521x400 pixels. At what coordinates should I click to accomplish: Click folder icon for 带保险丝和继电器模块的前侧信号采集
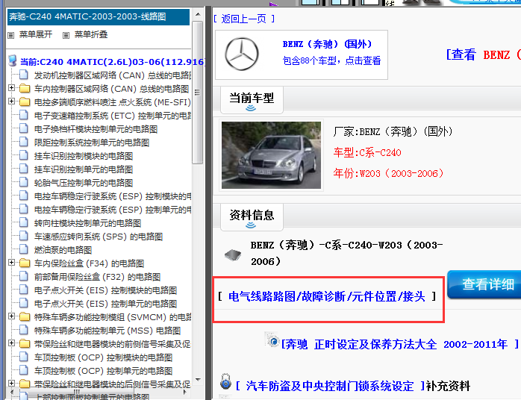coord(25,343)
